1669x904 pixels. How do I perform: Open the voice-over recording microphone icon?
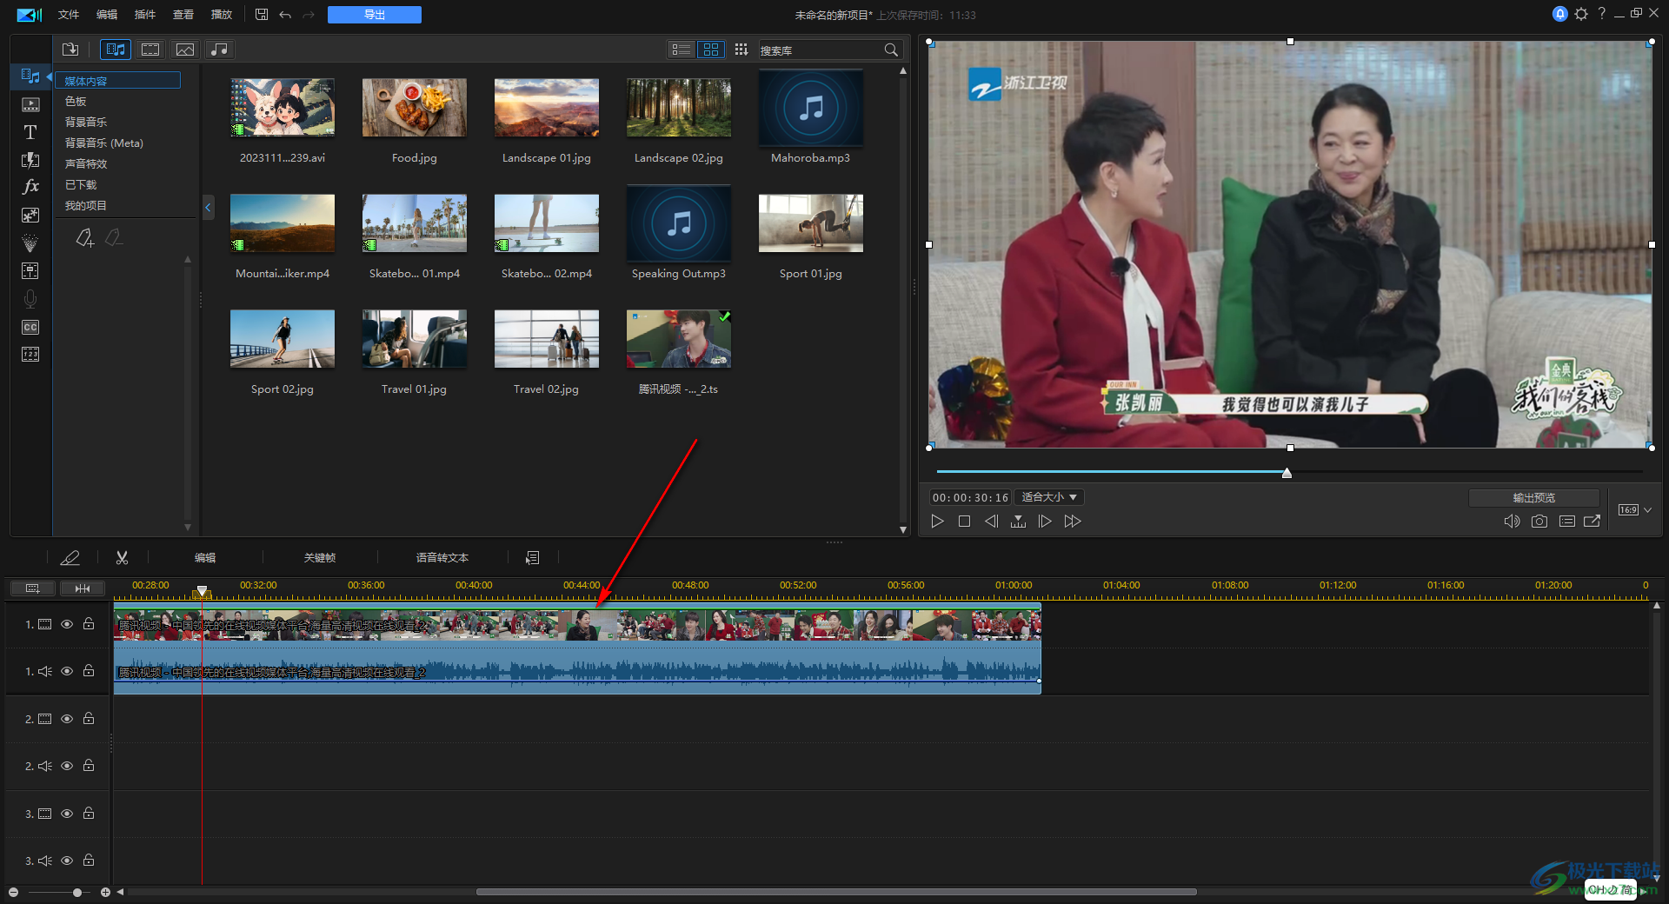(x=30, y=299)
